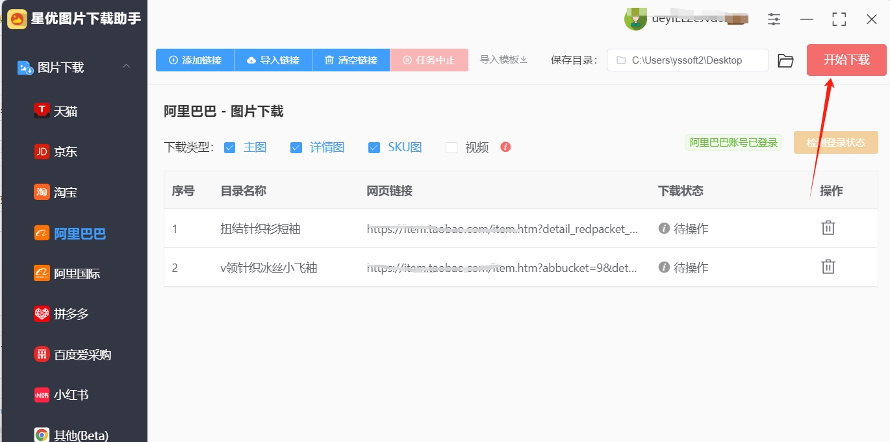Image resolution: width=890 pixels, height=442 pixels.
Task: Delete row 1 扭结针织衫短袖
Action: point(828,228)
